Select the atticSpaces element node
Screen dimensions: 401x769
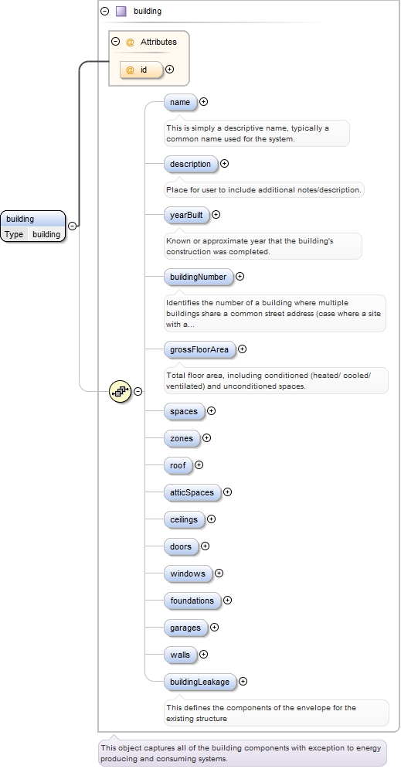(x=192, y=492)
